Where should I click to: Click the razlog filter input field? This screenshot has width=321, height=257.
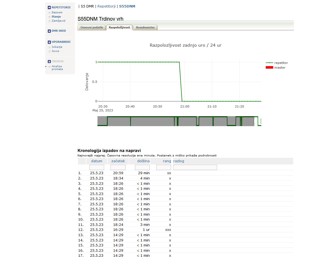coord(195,168)
